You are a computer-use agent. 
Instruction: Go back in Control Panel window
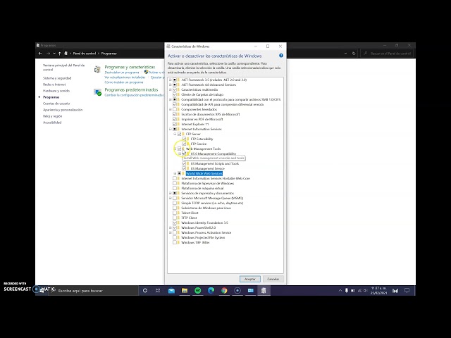(40, 54)
